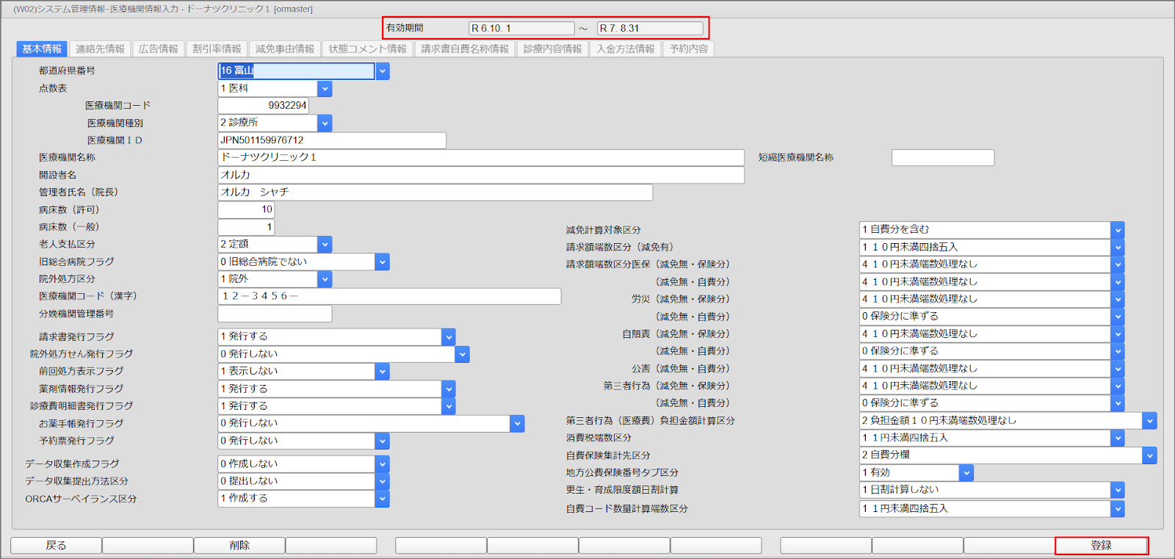Expand the 消費税端数区分 dropdown
Viewport: 1175px width, 559px height.
click(x=1118, y=439)
